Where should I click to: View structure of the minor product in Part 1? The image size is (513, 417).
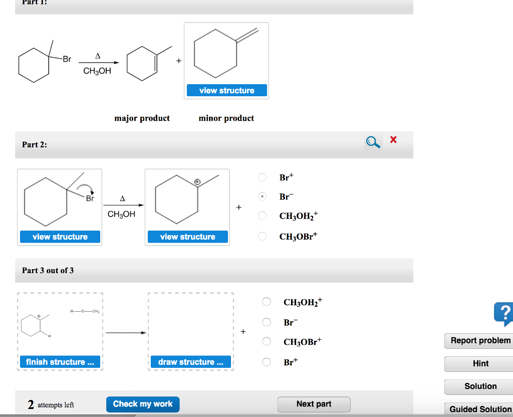click(226, 90)
